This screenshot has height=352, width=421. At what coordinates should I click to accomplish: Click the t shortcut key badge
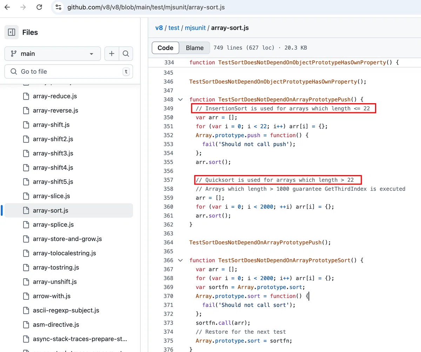click(126, 72)
